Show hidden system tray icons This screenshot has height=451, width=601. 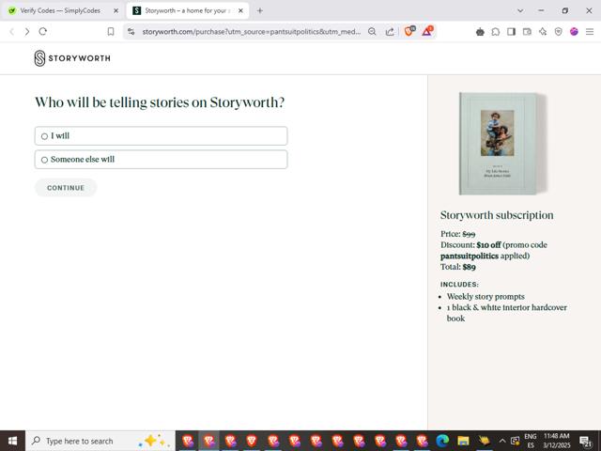502,441
